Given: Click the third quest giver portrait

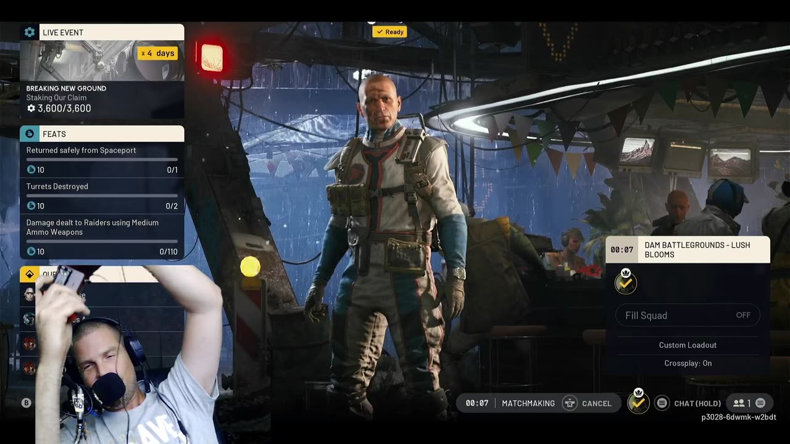Looking at the screenshot, I should [29, 343].
